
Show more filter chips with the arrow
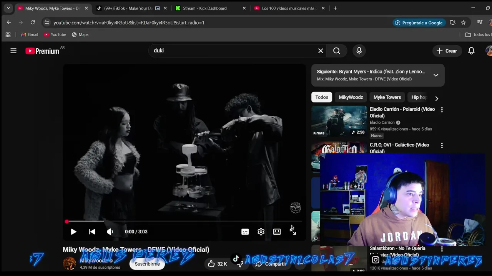point(436,99)
